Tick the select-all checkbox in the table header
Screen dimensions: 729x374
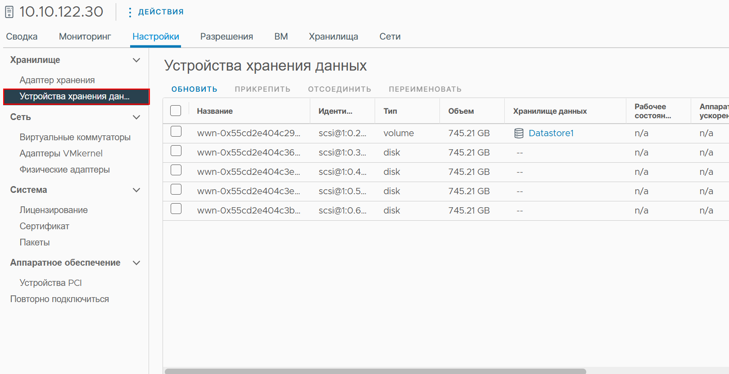[x=176, y=111]
